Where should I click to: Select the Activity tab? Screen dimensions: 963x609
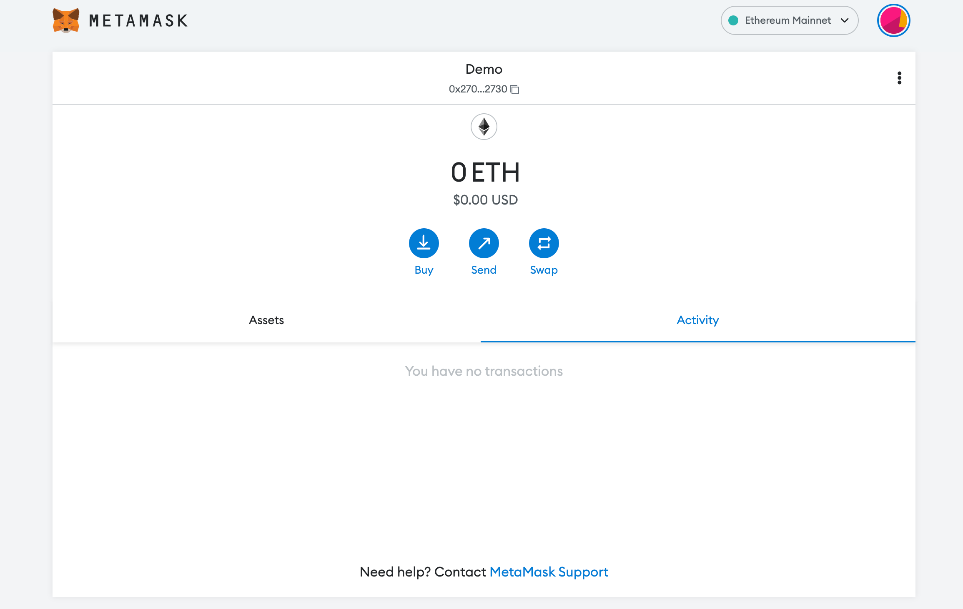tap(697, 320)
